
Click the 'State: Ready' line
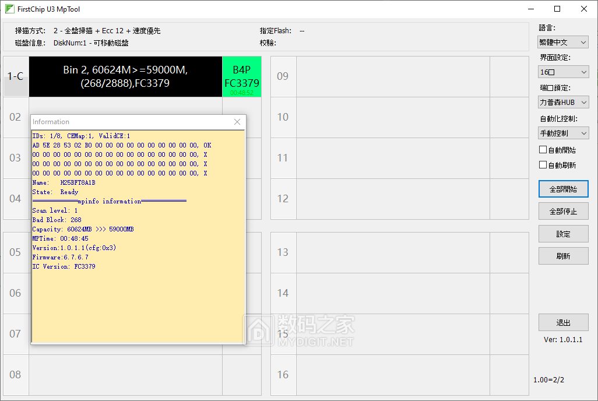point(55,192)
